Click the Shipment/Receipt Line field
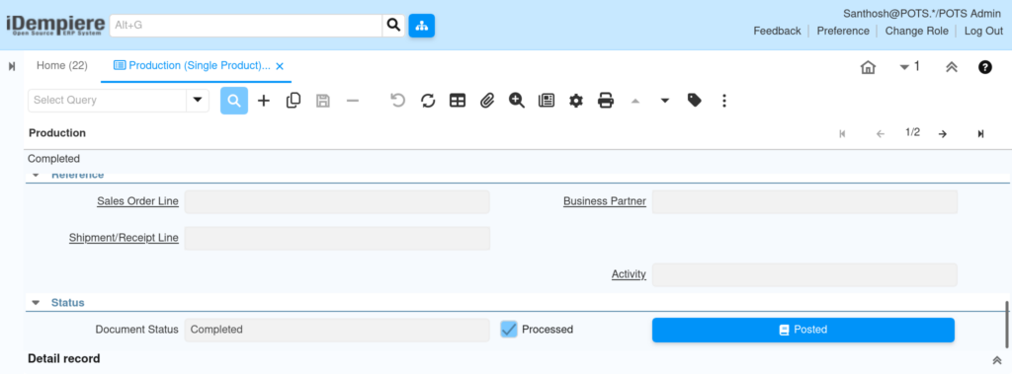This screenshot has width=1012, height=374. (x=337, y=239)
